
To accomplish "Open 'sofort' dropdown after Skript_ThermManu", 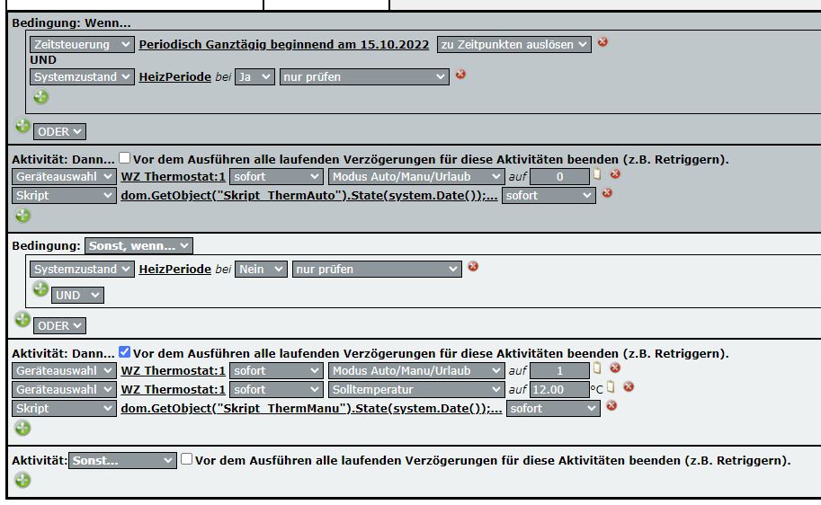I will click(x=553, y=409).
